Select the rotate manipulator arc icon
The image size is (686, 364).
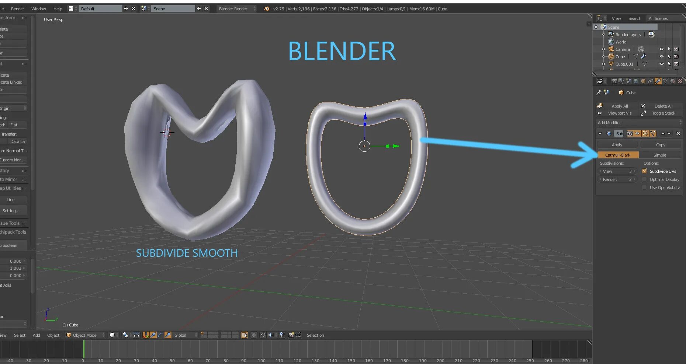click(x=160, y=335)
